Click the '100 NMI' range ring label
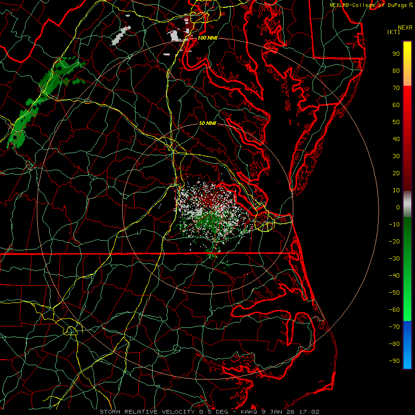 tap(207, 38)
